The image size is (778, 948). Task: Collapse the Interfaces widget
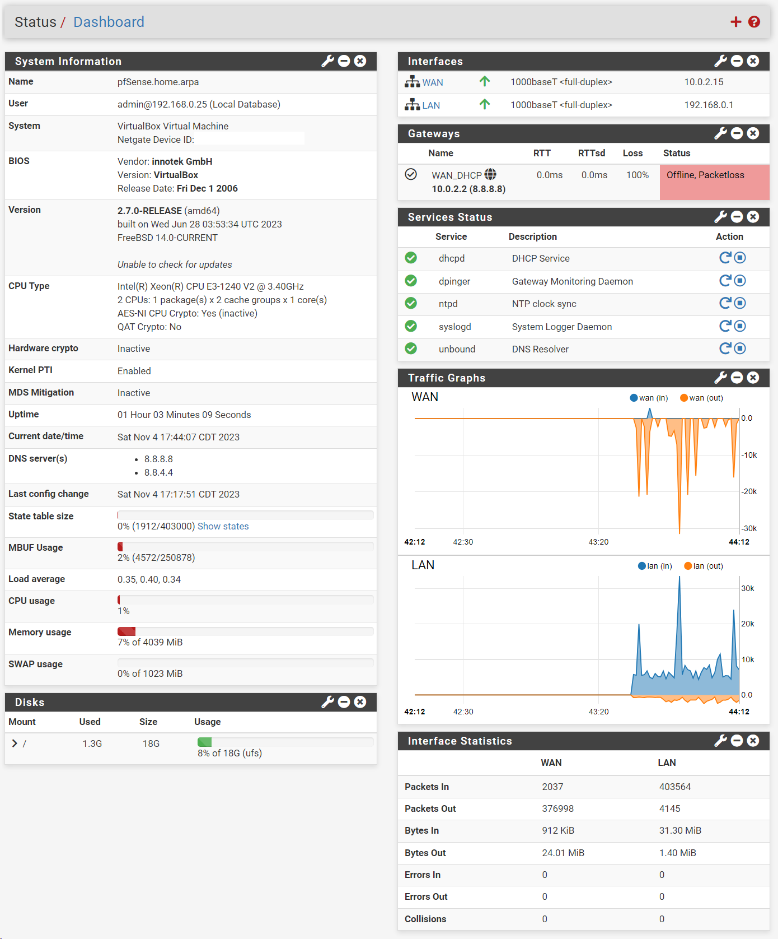pyautogui.click(x=737, y=61)
